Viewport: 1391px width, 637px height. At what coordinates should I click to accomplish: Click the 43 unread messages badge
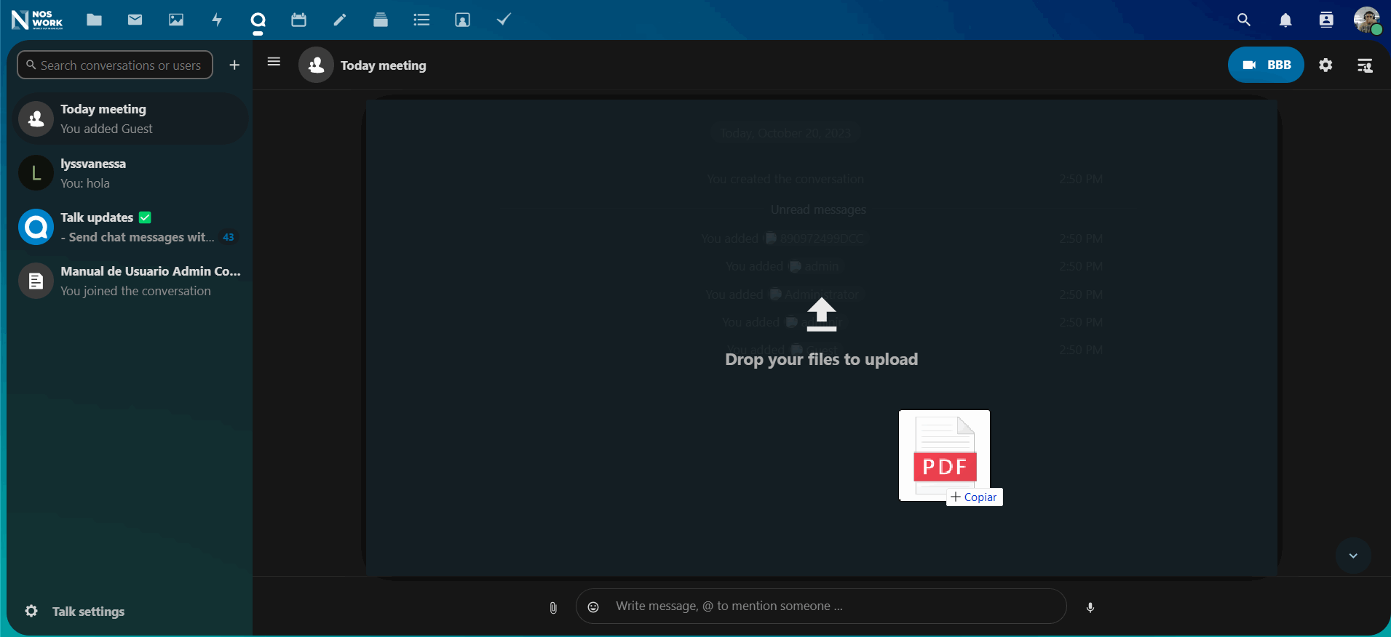[x=229, y=237]
